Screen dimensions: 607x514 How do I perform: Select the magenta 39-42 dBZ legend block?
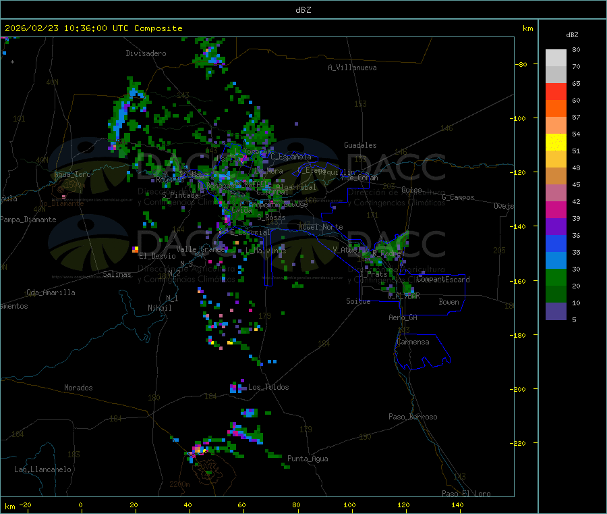tap(556, 209)
